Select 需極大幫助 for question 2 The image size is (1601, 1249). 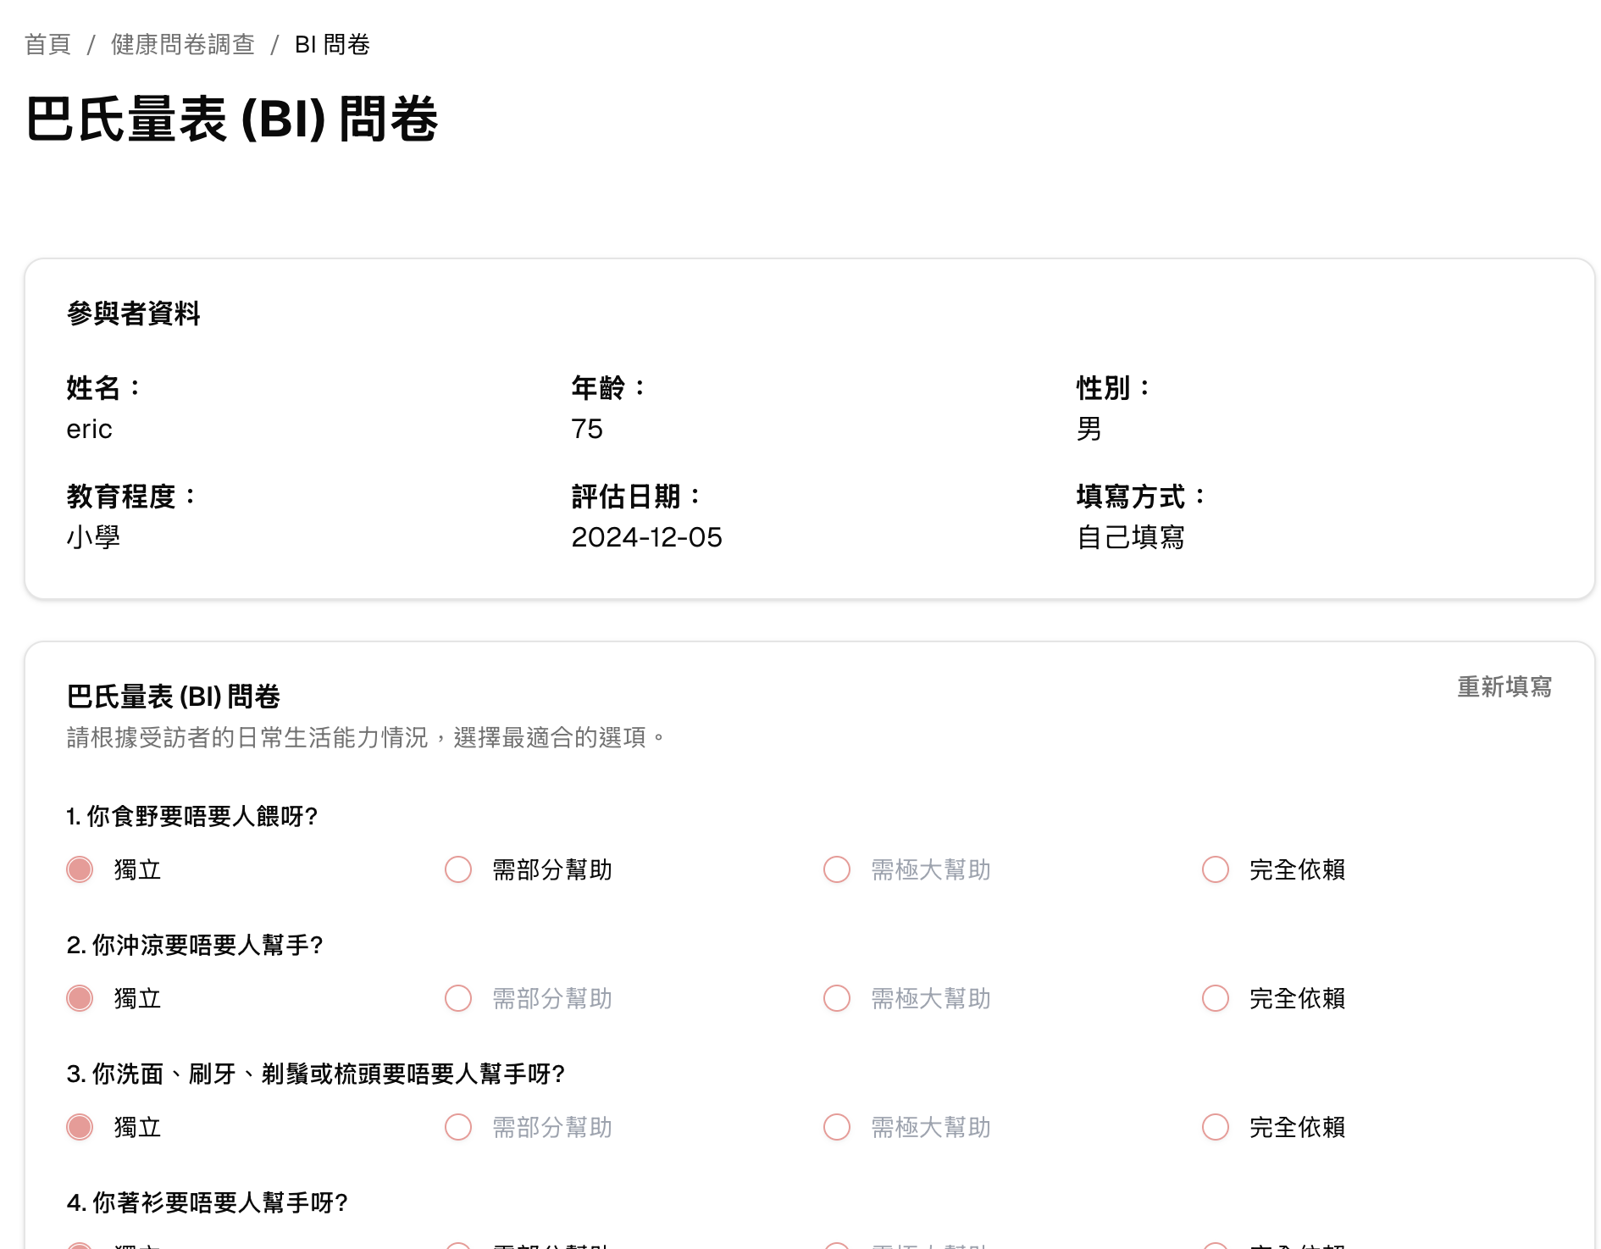coord(836,999)
